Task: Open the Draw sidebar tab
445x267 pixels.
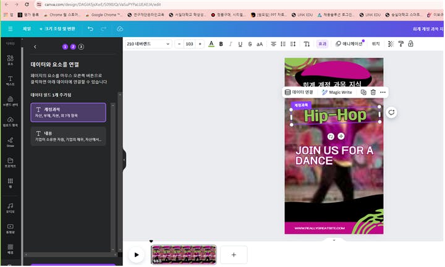Action: (x=11, y=142)
